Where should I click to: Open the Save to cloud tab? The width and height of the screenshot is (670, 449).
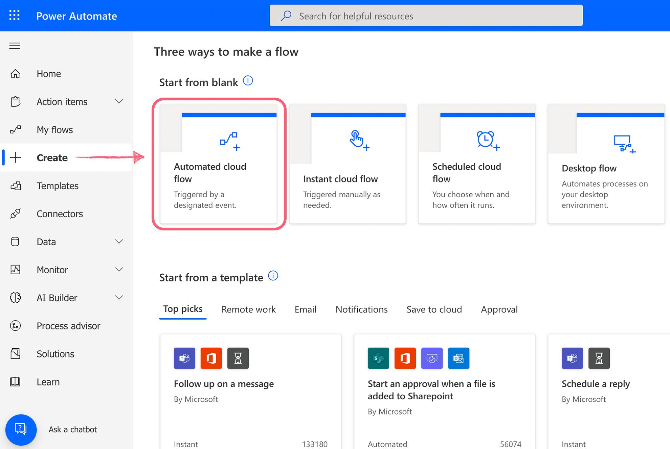pos(434,309)
